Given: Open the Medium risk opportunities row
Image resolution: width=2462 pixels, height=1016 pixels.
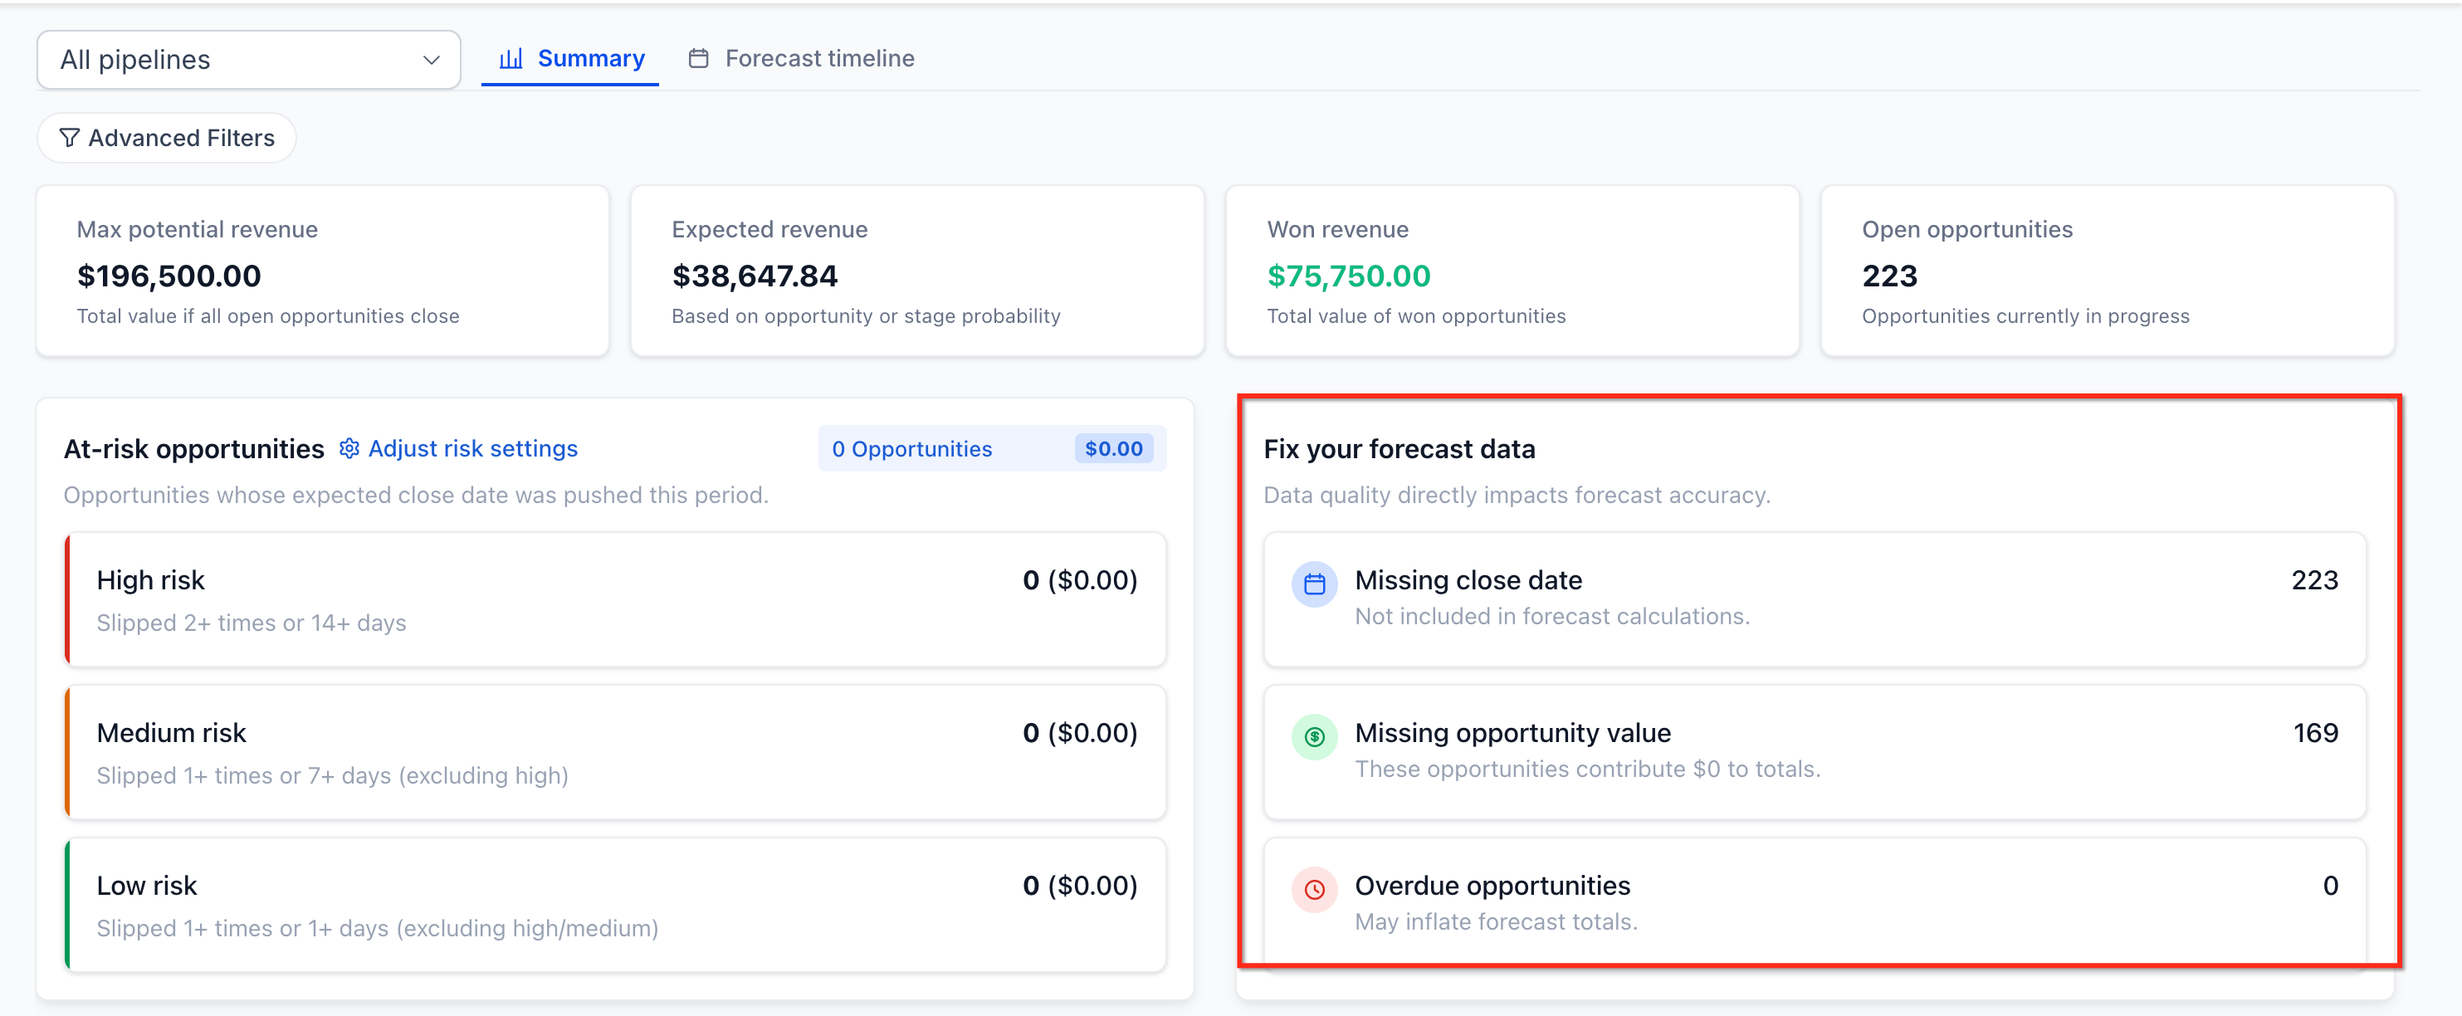Looking at the screenshot, I should 616,752.
